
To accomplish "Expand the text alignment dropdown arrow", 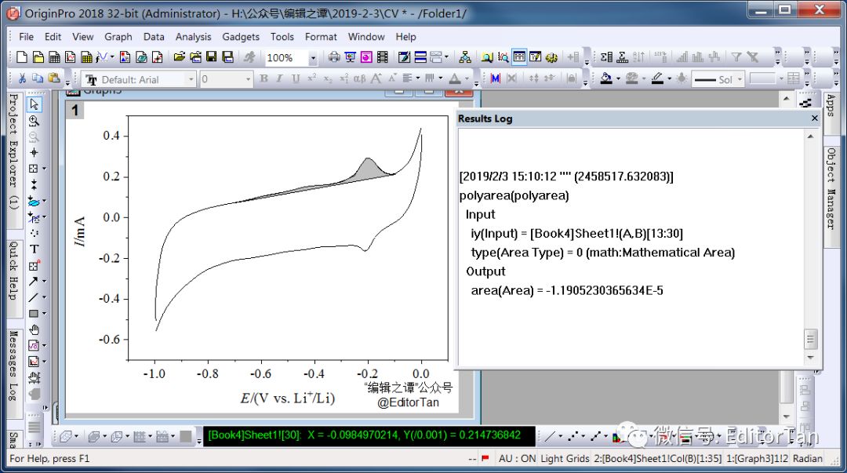I will tap(417, 79).
